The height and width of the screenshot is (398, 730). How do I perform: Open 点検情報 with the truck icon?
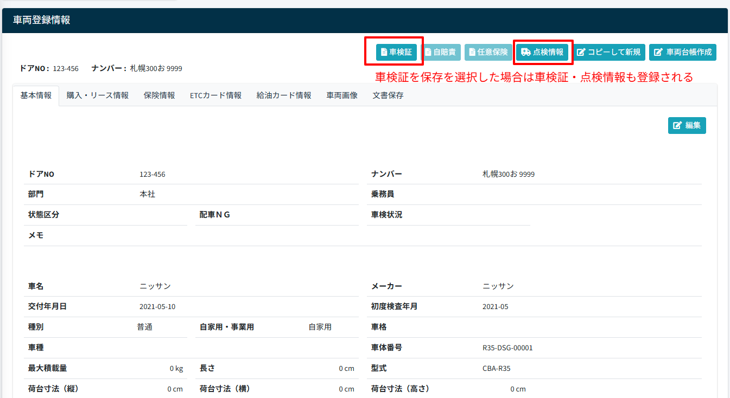[x=542, y=52]
